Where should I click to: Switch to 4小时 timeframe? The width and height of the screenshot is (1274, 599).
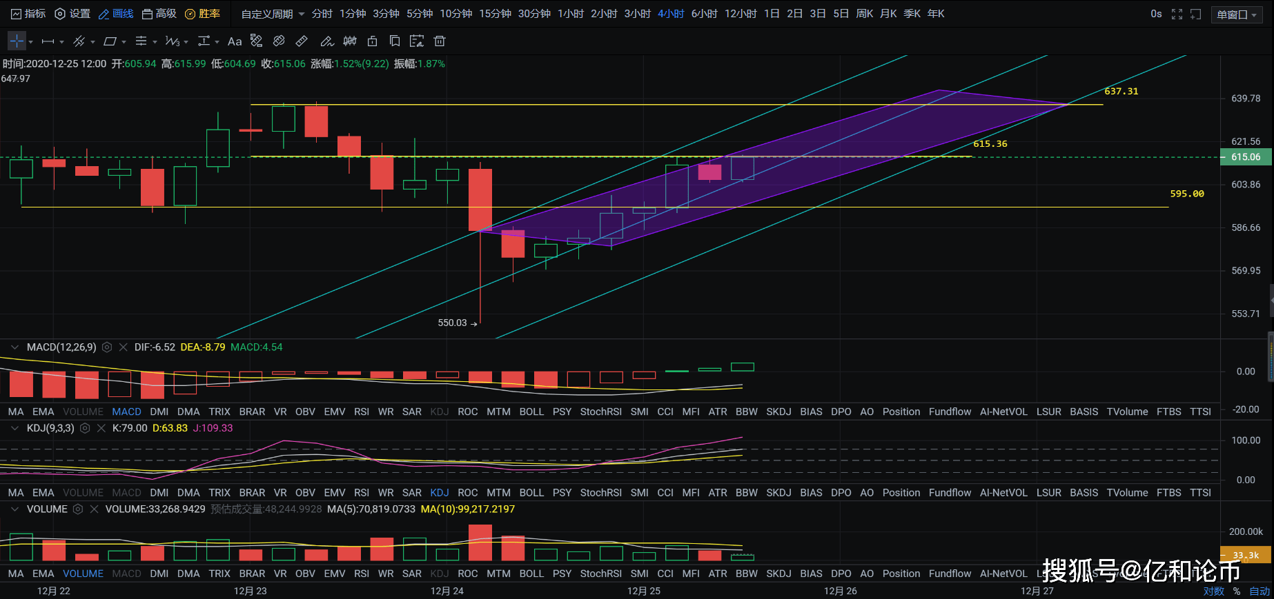[671, 14]
